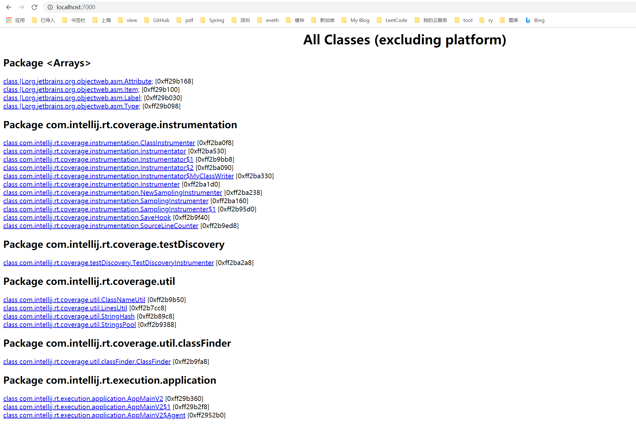Open the StringsPool class link
Image resolution: width=636 pixels, height=428 pixels.
[70, 325]
